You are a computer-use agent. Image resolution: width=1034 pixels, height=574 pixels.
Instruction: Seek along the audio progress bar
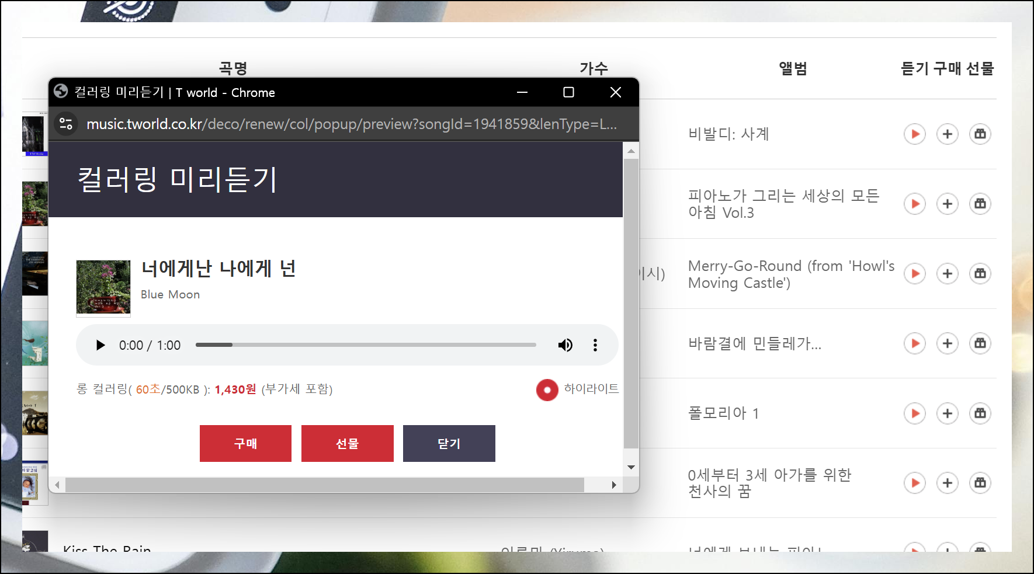click(366, 345)
